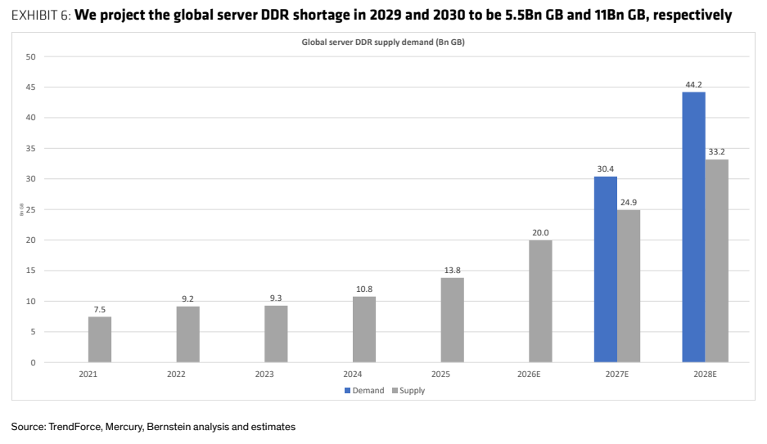The height and width of the screenshot is (444, 767).
Task: Click the blue 2028E demand bar
Action: click(x=693, y=227)
